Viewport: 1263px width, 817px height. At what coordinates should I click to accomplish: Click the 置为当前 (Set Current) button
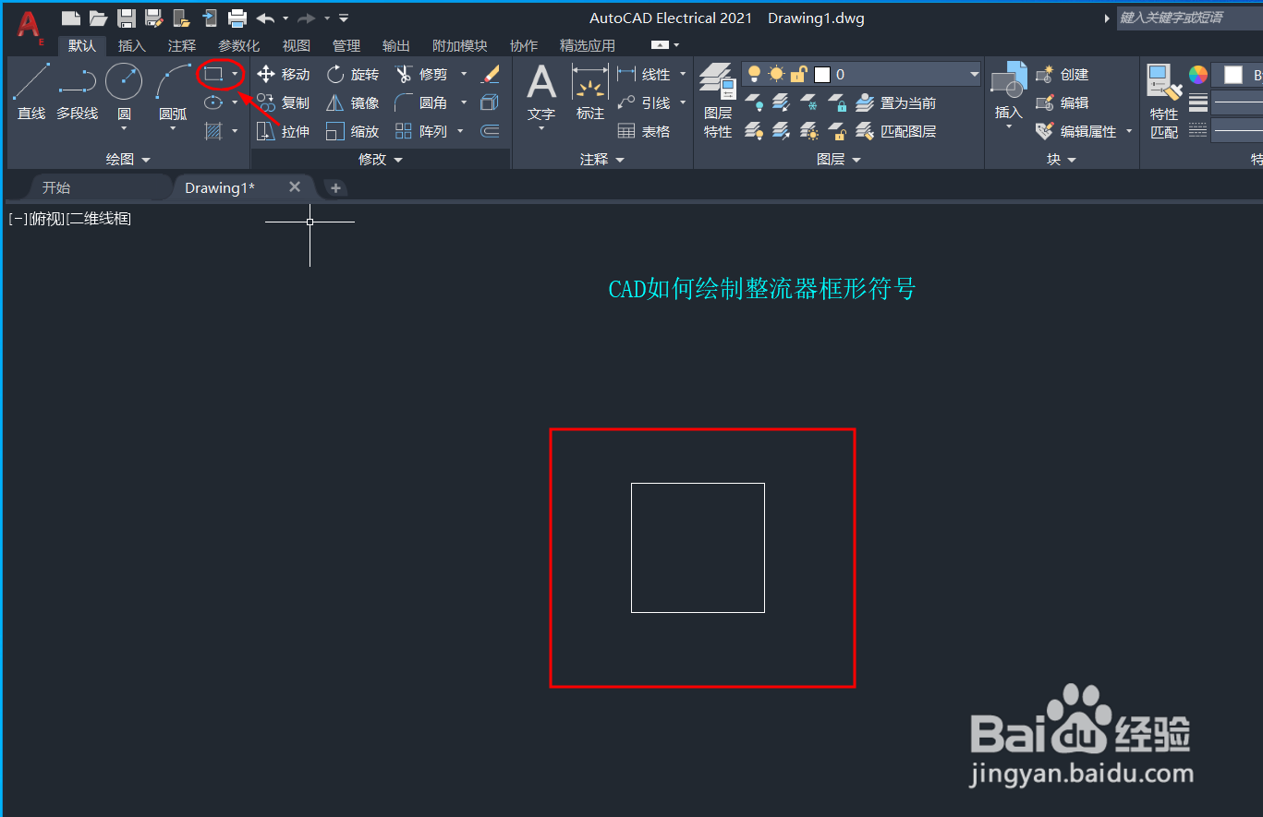(908, 102)
